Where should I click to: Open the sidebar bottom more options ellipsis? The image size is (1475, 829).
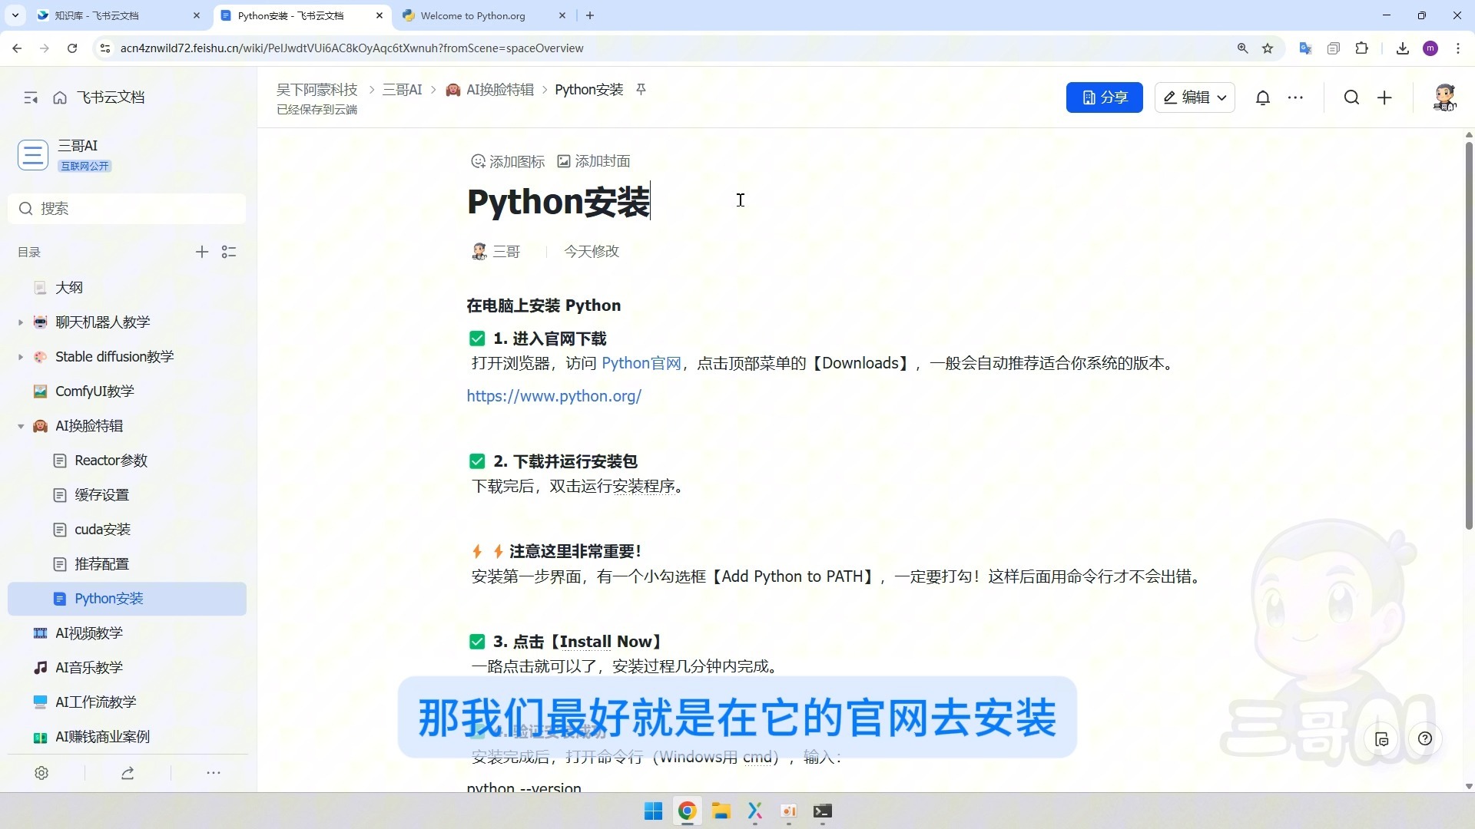point(214,773)
